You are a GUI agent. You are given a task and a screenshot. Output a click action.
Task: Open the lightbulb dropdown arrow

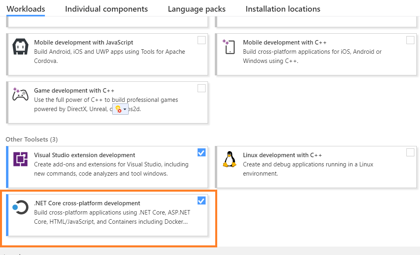(125, 109)
